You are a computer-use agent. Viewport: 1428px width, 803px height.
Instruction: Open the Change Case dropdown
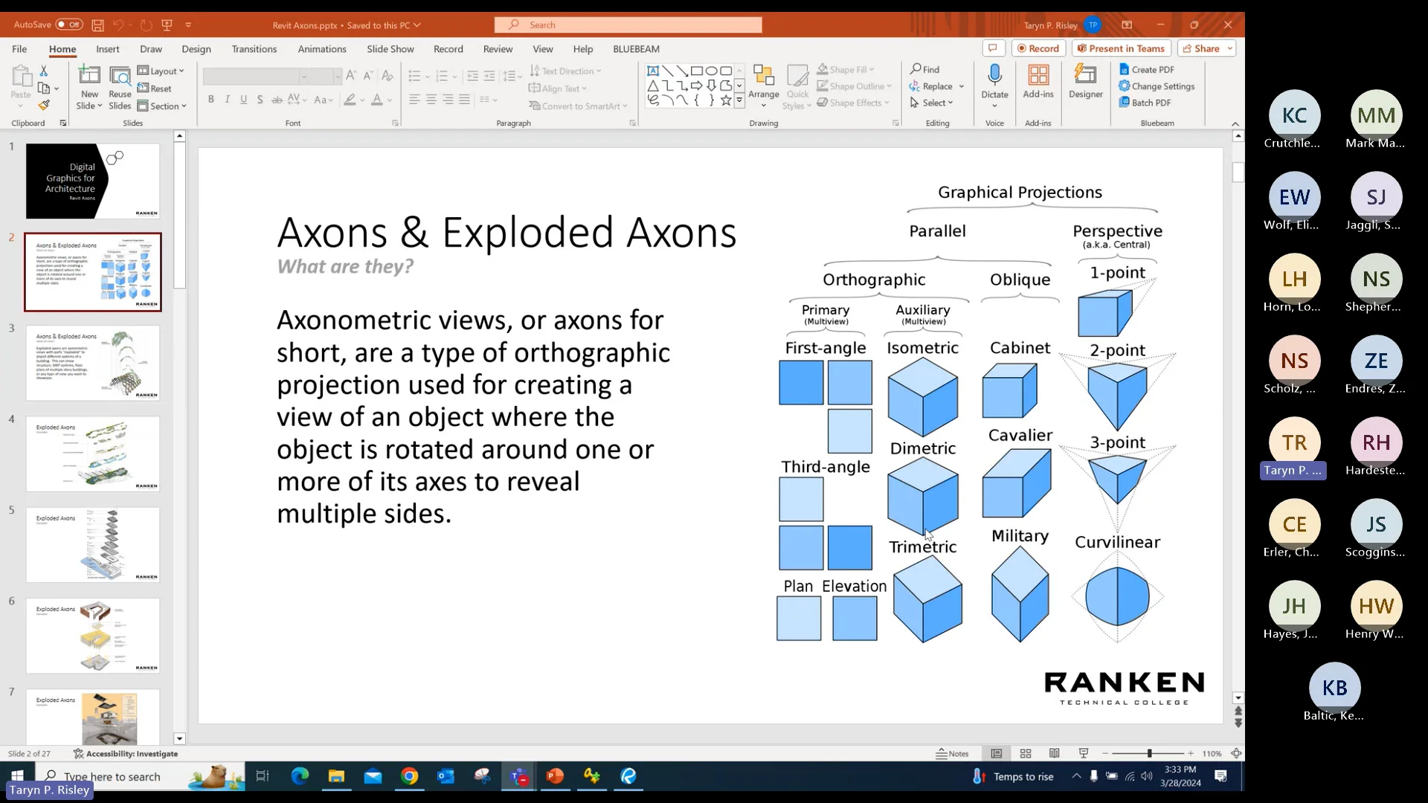click(324, 100)
